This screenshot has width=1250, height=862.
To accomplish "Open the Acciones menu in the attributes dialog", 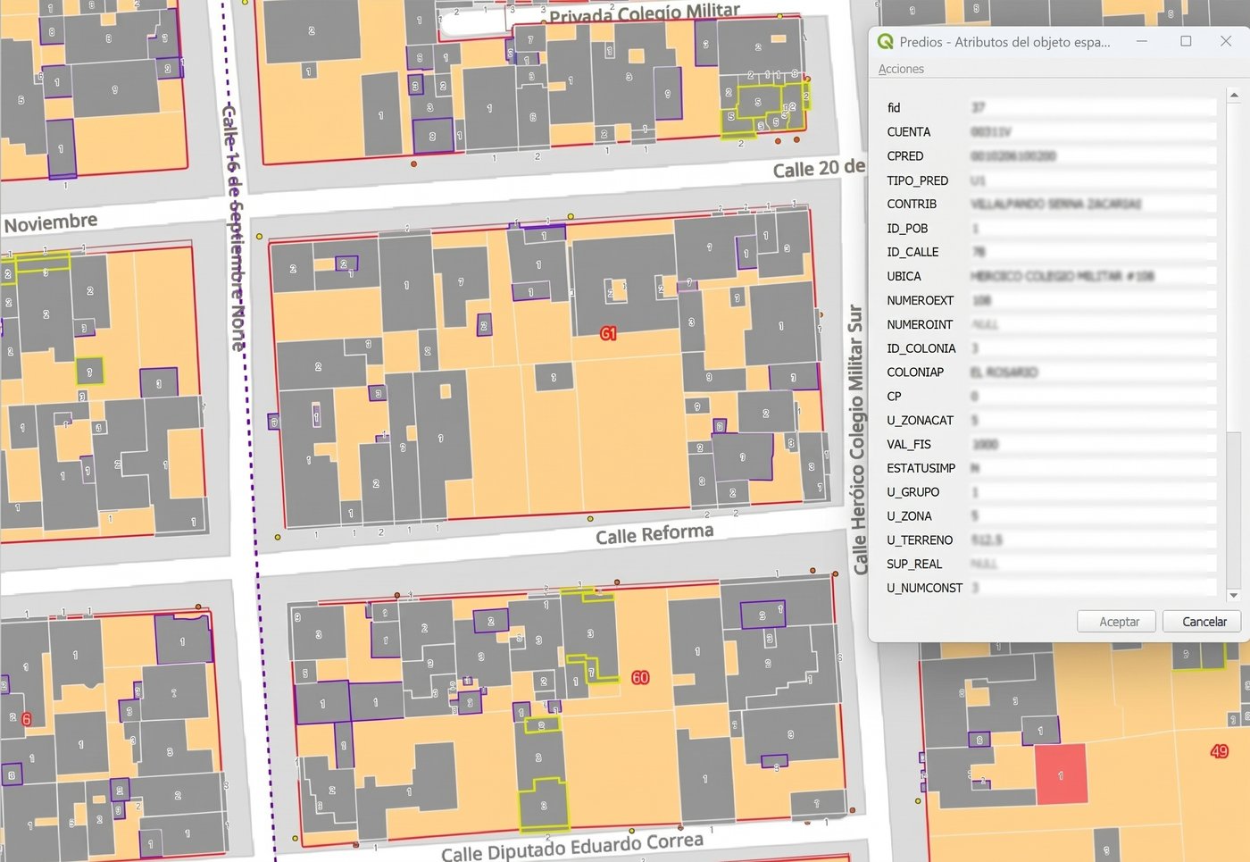I will coord(901,69).
